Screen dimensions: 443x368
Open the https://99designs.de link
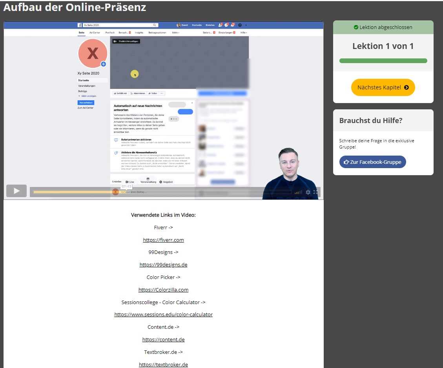(x=163, y=265)
